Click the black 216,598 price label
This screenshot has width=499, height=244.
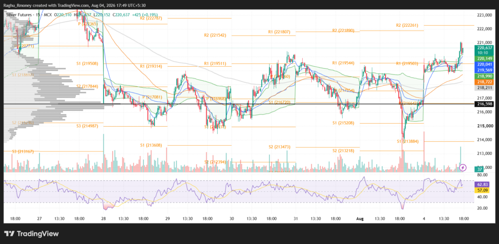click(484, 104)
